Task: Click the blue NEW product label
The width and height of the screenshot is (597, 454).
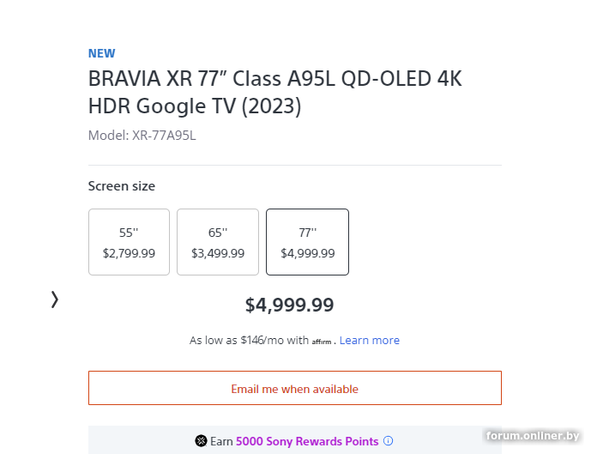Action: tap(101, 53)
